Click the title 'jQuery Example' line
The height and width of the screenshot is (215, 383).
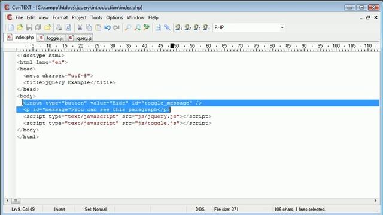[x=69, y=82]
